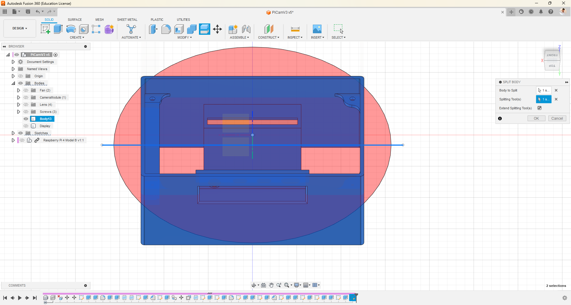Select the Extrude tool
Image resolution: width=571 pixels, height=305 pixels.
point(58,29)
